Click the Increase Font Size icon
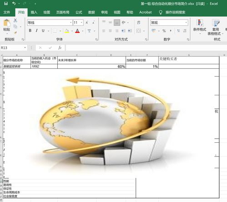Screen dimensions: 227x202 (x=87, y=23)
